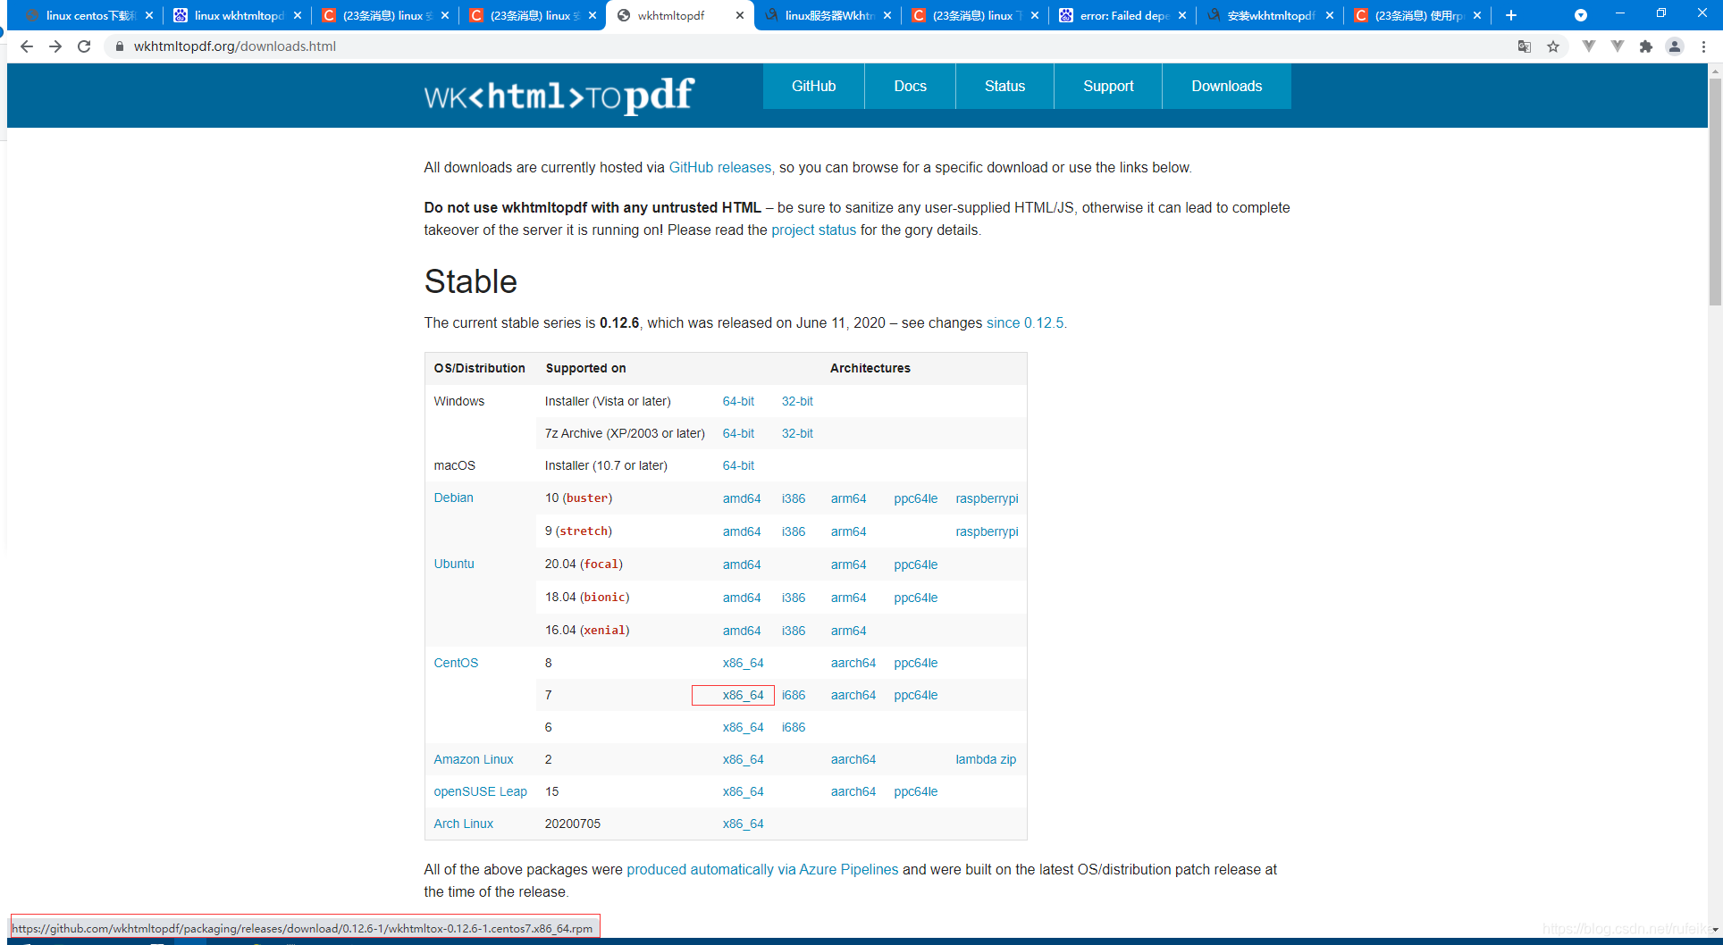Download Ubuntu 16.04 xenial amd64 package

click(742, 631)
